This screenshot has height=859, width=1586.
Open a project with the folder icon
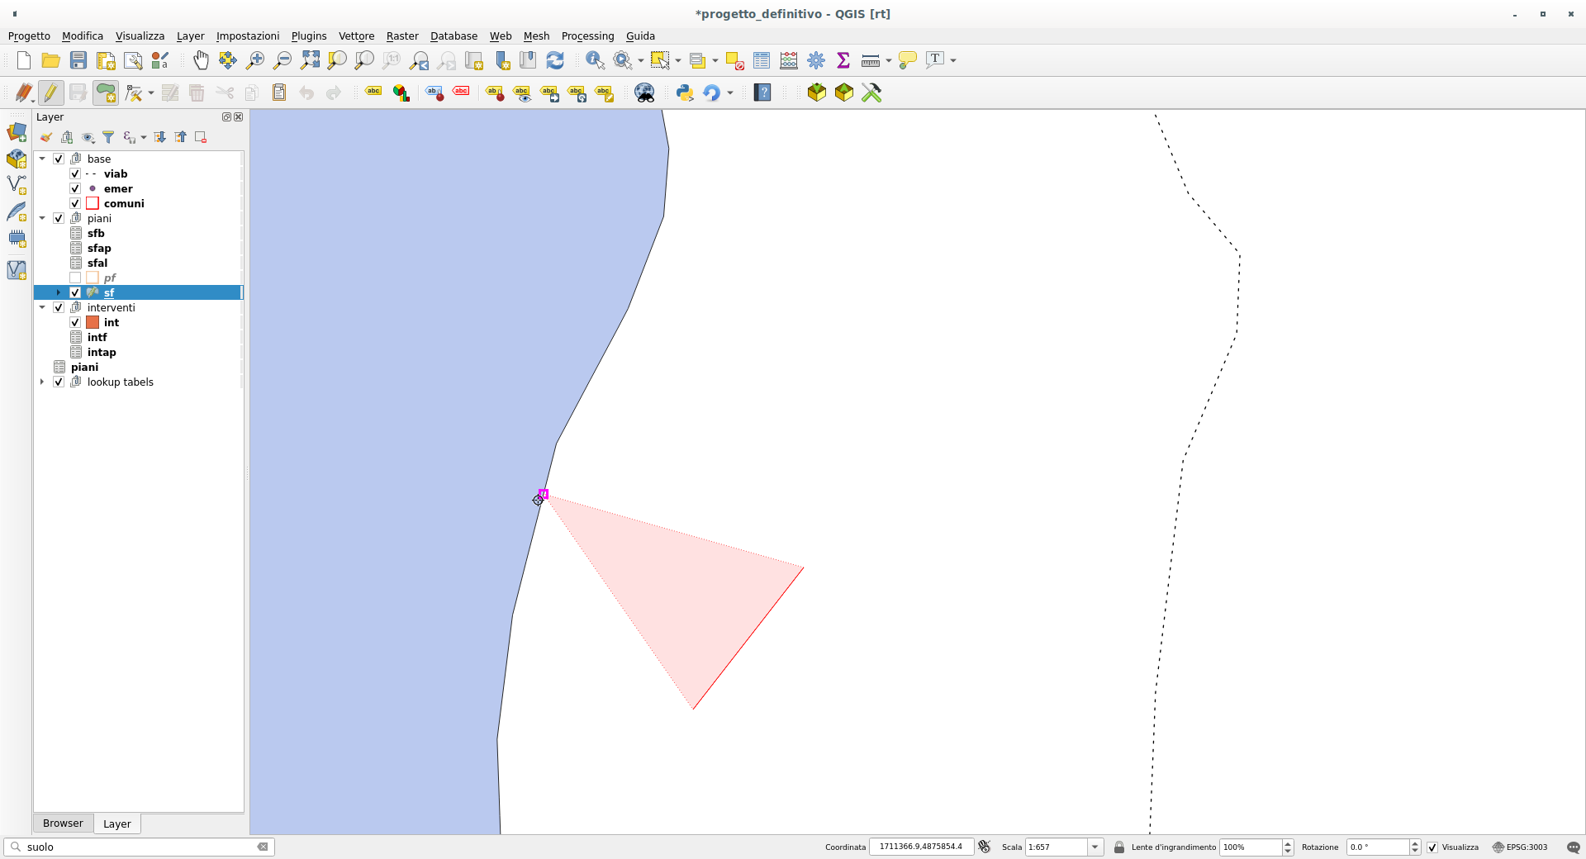(51, 60)
